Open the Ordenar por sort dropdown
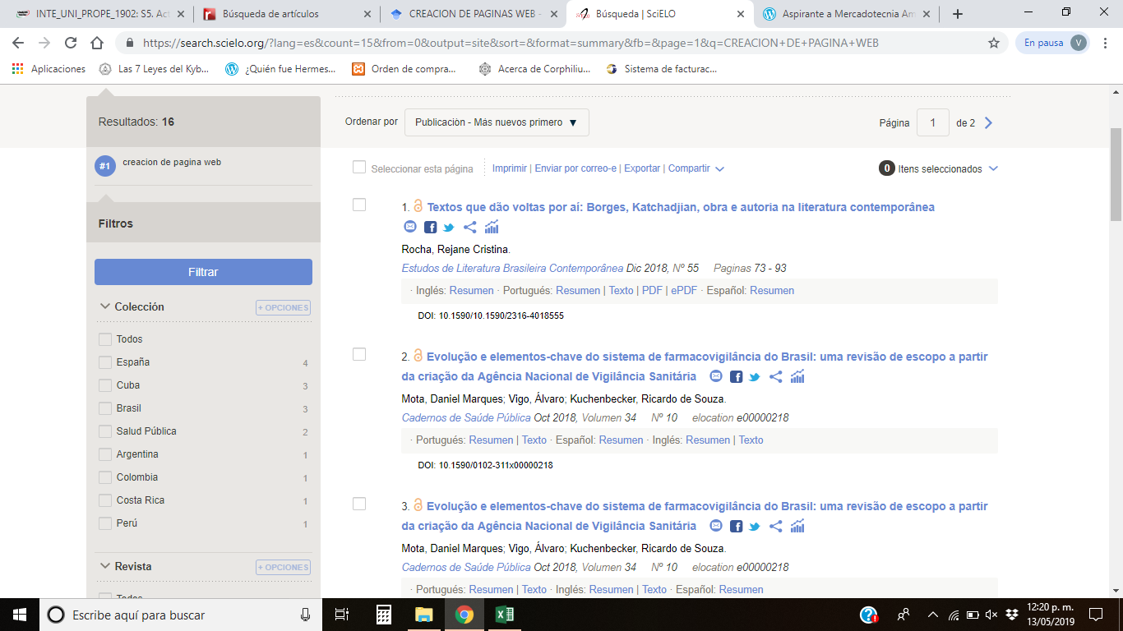 [497, 122]
